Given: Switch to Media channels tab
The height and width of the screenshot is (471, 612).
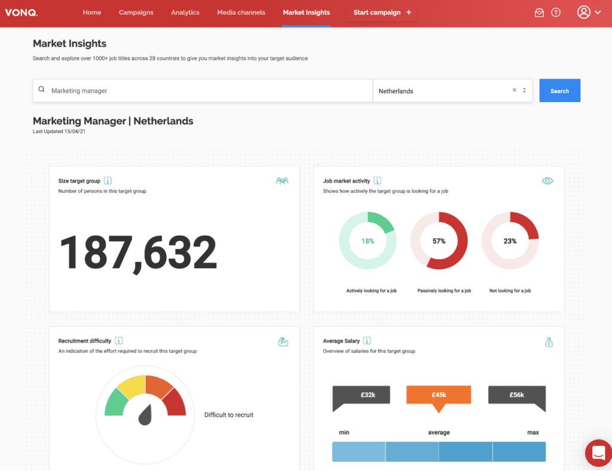Looking at the screenshot, I should [241, 13].
